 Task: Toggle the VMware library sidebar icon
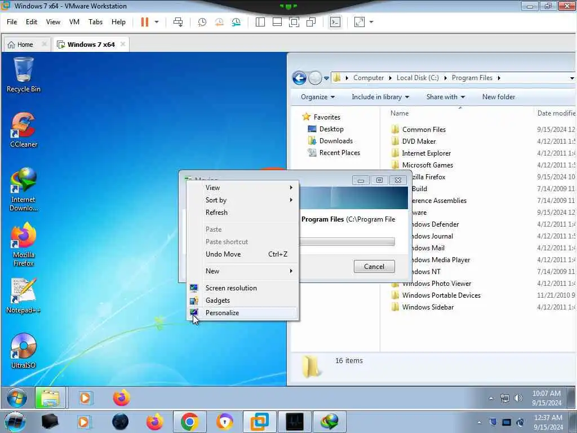260,22
